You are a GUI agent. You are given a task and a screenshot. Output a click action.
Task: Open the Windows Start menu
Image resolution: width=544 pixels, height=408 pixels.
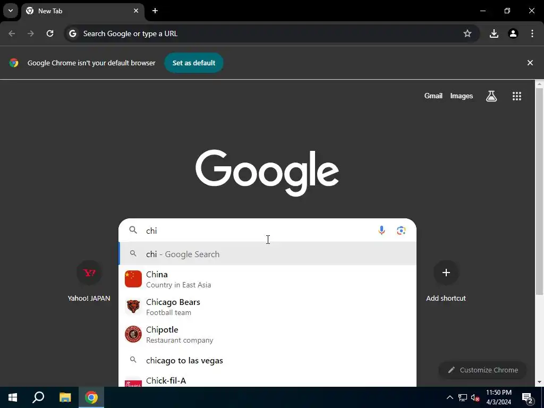[13, 397]
